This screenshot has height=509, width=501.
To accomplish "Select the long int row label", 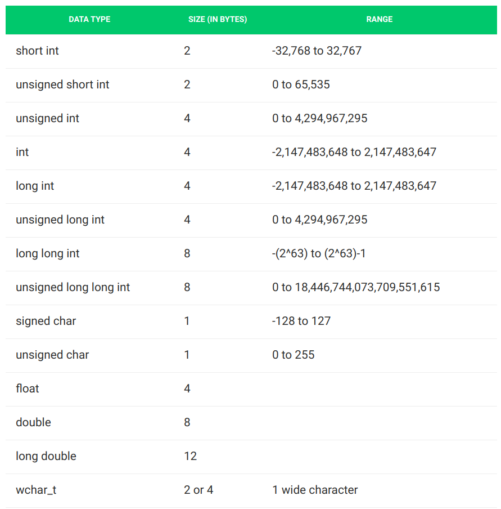I will (x=35, y=186).
